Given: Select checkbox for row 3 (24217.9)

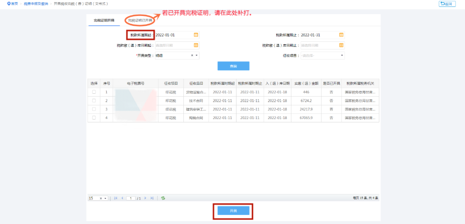Looking at the screenshot, I should (94, 109).
